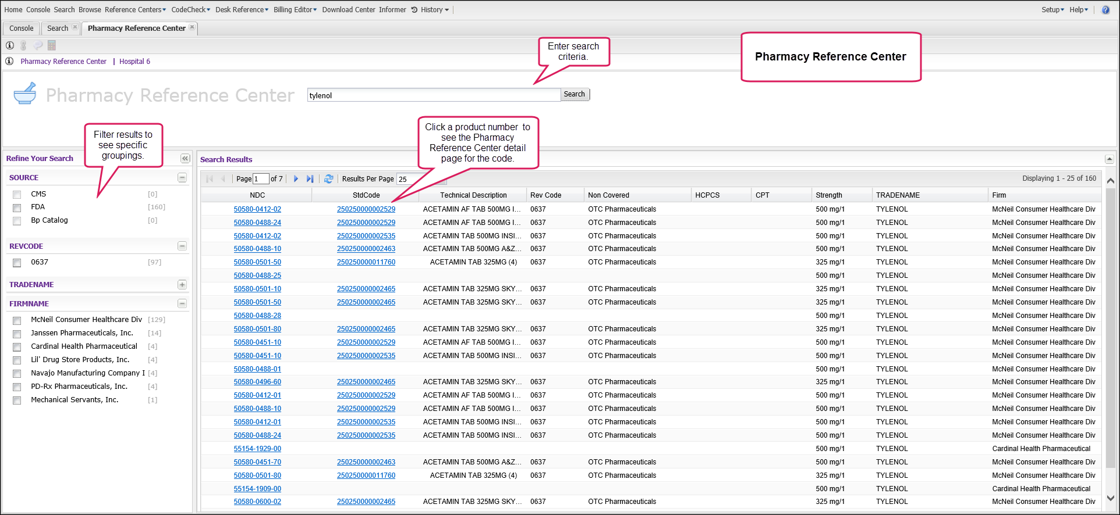
Task: Click the page number input field
Action: pyautogui.click(x=261, y=179)
